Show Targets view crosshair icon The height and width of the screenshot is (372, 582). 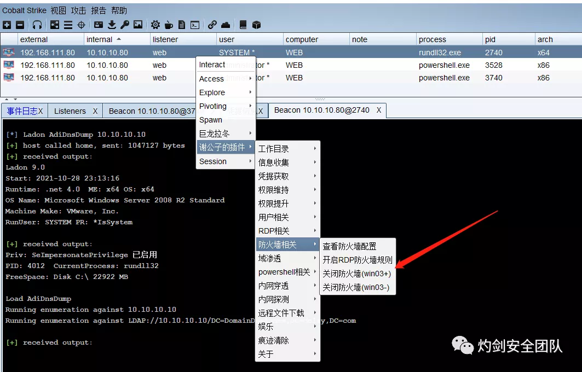(81, 25)
